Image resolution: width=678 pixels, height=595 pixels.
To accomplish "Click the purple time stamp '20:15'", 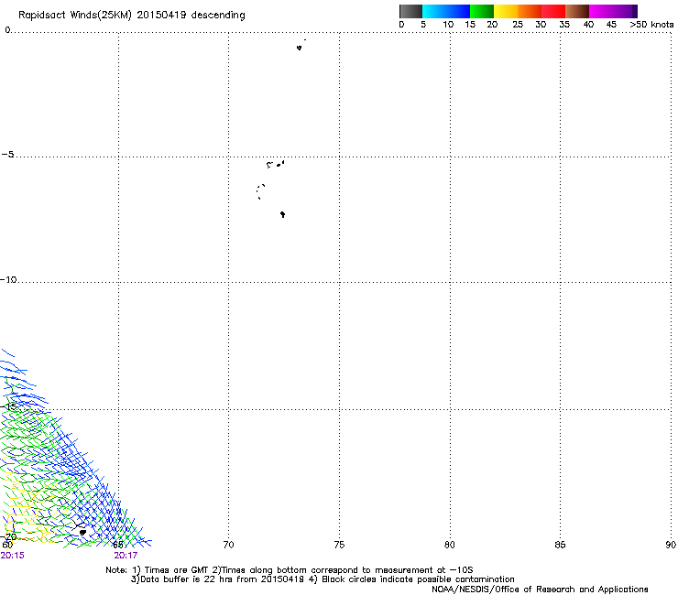I will click(x=13, y=556).
